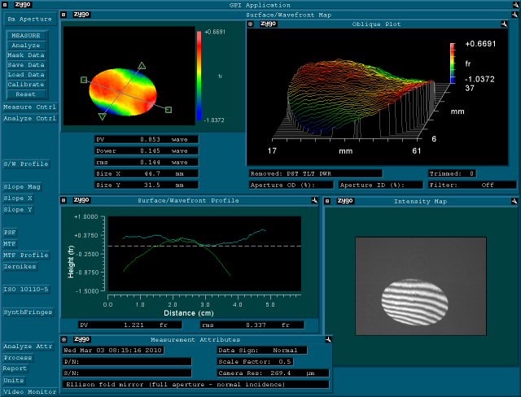The width and height of the screenshot is (521, 397).
Task: Click the Ellison fold mirror comment field
Action: (x=195, y=383)
